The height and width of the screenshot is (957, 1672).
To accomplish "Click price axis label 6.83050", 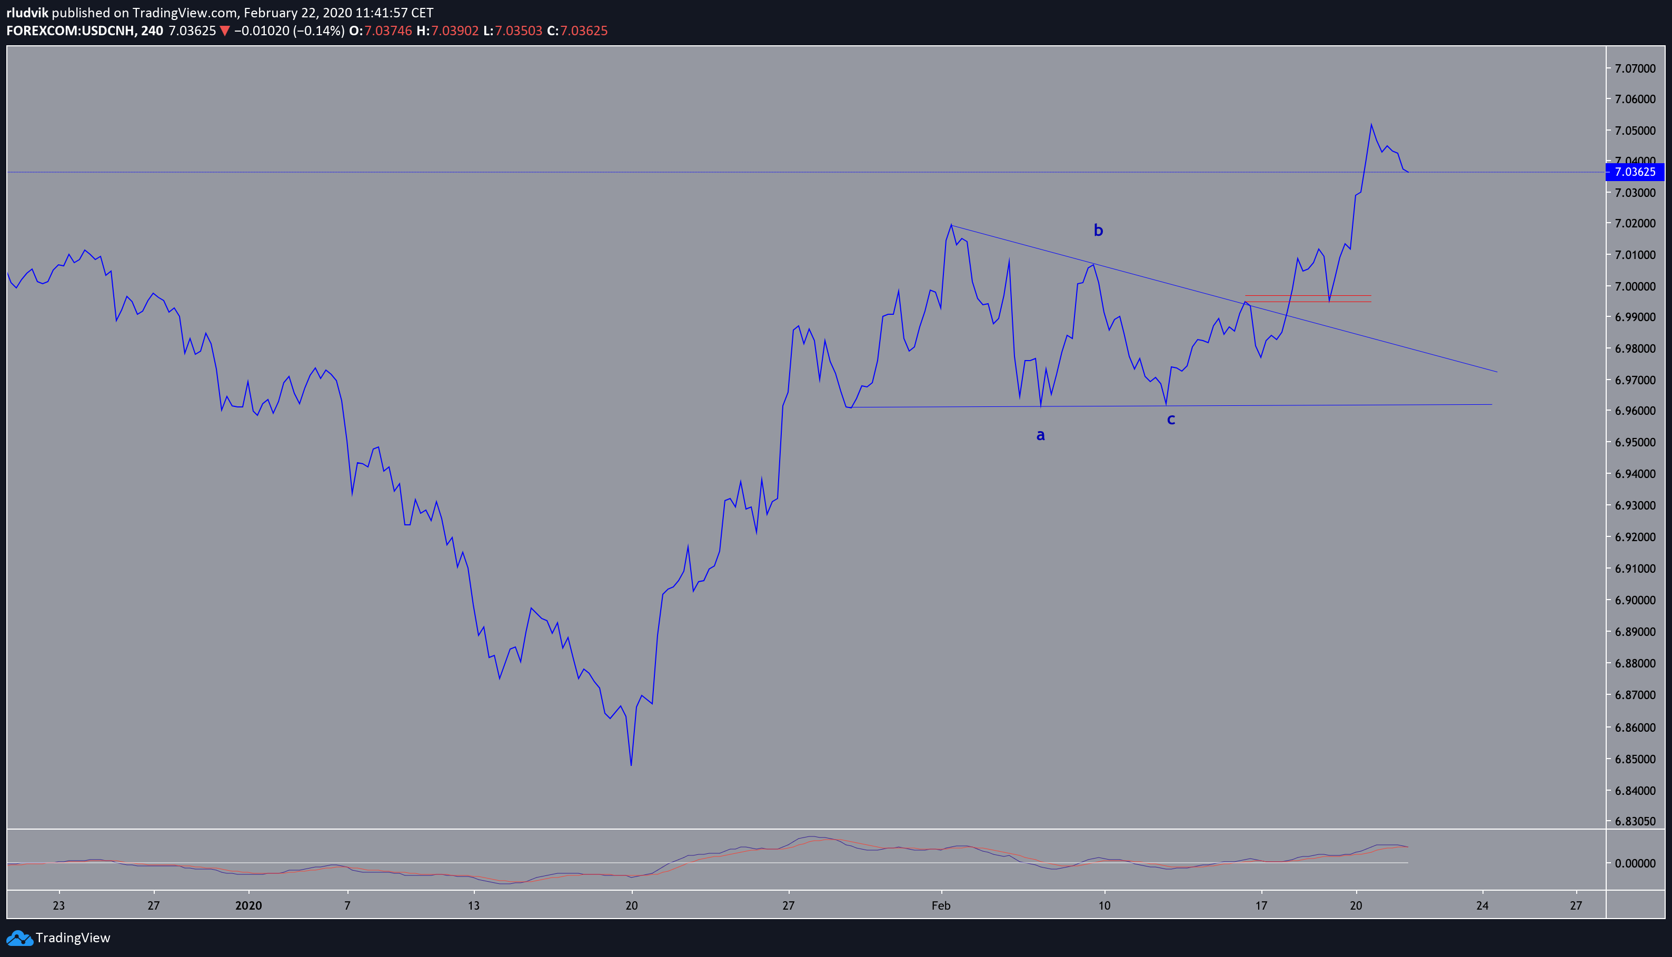I will point(1635,821).
